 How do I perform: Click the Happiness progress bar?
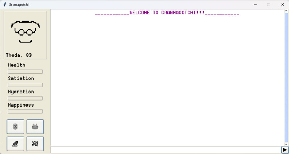tap(25, 111)
